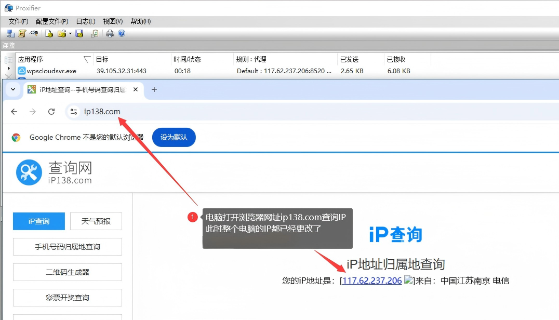Open profile folder icon in Proxifier toolbar
Screen dimensions: 559x320
click(x=62, y=33)
